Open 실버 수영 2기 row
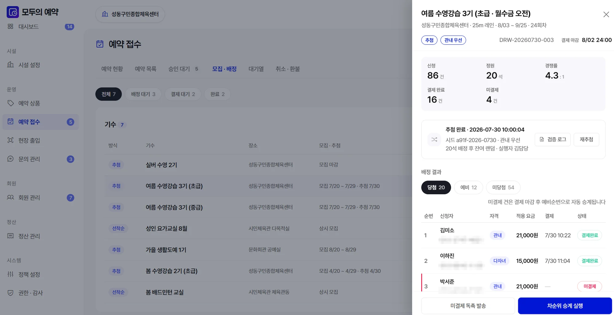Image resolution: width=614 pixels, height=315 pixels. coord(258,165)
